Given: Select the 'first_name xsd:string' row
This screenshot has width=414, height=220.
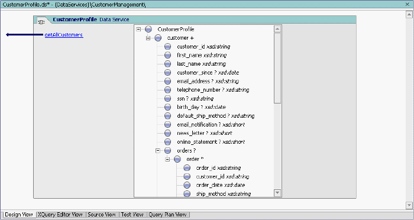Looking at the screenshot, I should (x=202, y=55).
